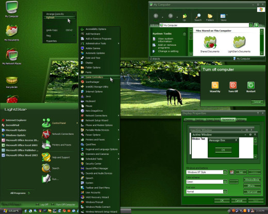268x214 pixels.
Task: Open the Recycle Bin desktop icon
Action: coord(12,82)
